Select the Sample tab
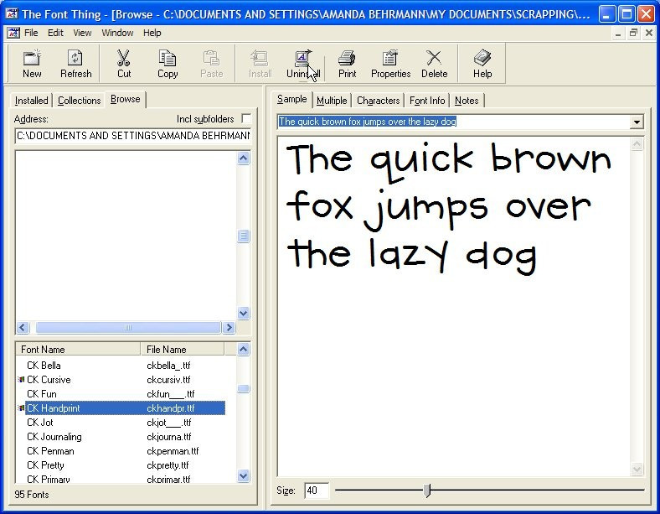 [291, 99]
